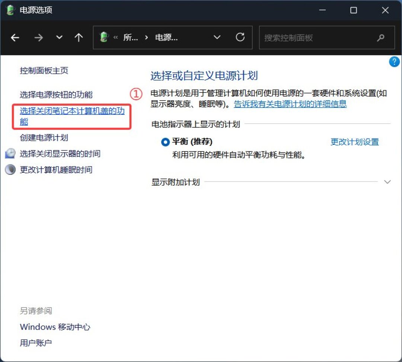The image size is (402, 362).
Task: Expand address bar history dropdown
Action: 217,37
